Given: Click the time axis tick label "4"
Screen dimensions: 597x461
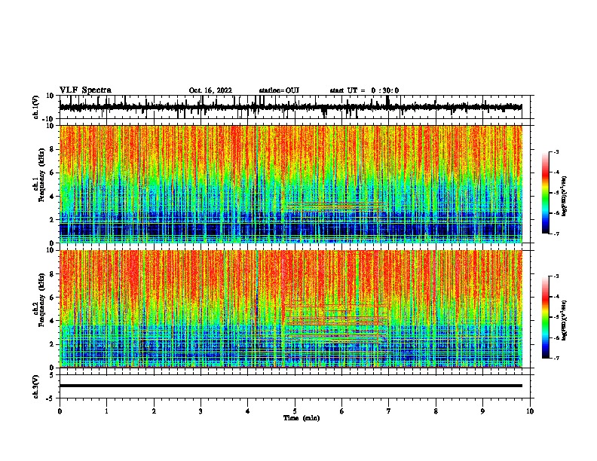Looking at the screenshot, I should (248, 411).
